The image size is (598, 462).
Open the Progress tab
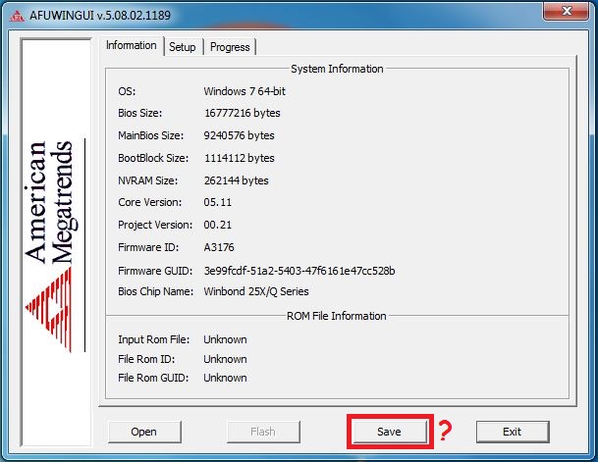[x=230, y=47]
